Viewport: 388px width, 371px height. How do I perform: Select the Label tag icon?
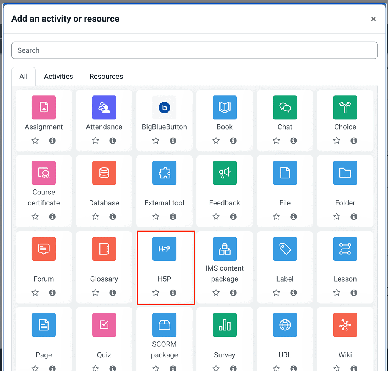point(285,249)
